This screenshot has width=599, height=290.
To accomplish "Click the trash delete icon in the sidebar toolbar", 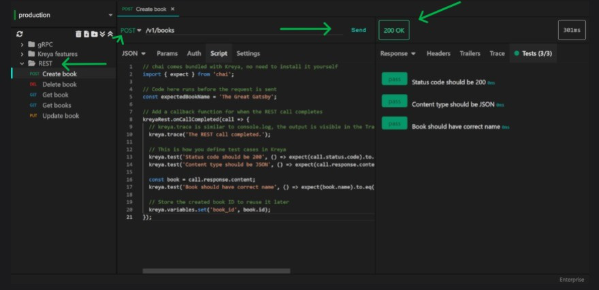I will [79, 34].
